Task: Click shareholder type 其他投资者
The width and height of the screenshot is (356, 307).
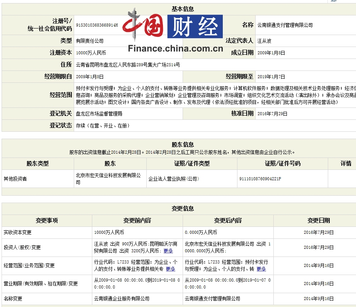Action: tap(15, 179)
